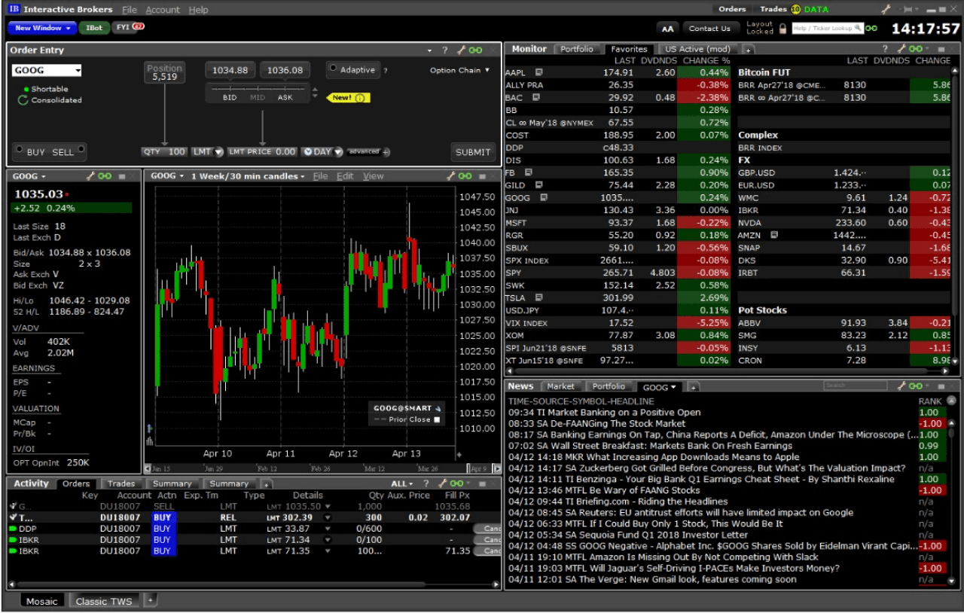Image resolution: width=964 pixels, height=613 pixels.
Task: Click the note icon next to AAPL
Action: 538,73
